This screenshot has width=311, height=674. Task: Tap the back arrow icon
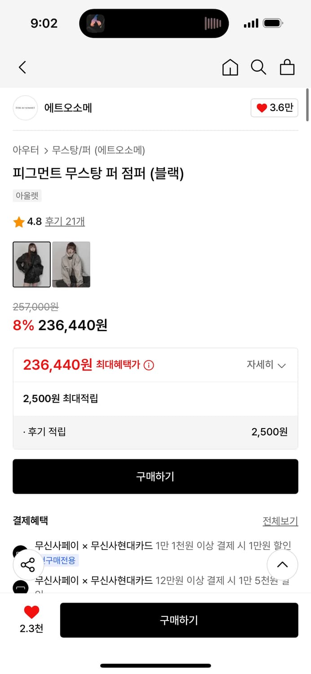[x=22, y=67]
